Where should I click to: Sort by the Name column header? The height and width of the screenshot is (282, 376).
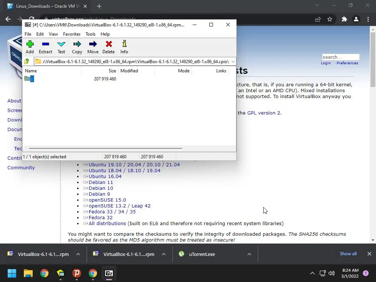(x=52, y=71)
